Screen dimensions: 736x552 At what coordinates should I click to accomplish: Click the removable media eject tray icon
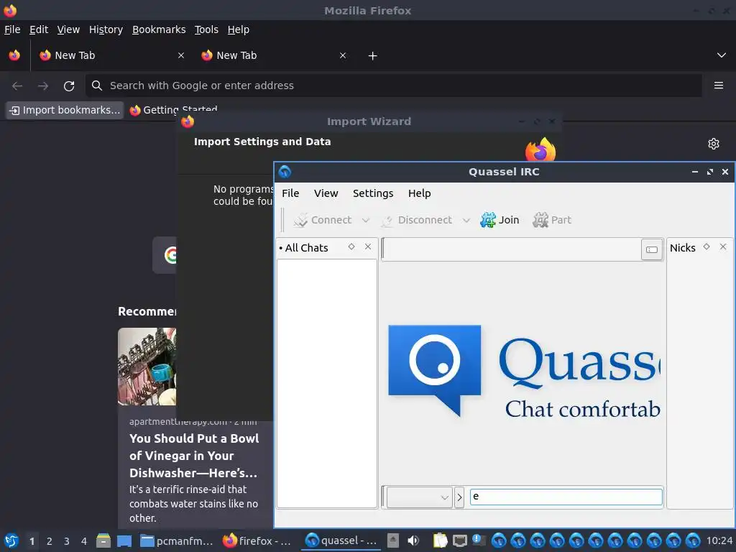point(393,540)
